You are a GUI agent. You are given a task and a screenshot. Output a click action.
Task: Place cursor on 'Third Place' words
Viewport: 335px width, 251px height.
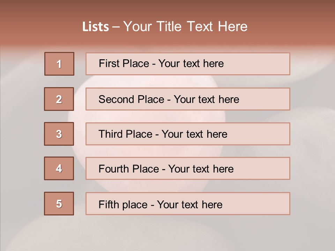tap(125, 134)
